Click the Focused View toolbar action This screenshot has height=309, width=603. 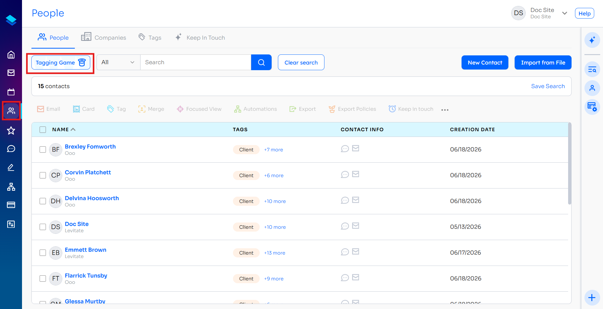click(x=199, y=109)
